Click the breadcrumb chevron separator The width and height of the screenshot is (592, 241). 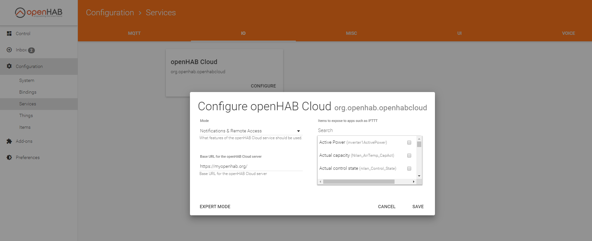coord(140,13)
